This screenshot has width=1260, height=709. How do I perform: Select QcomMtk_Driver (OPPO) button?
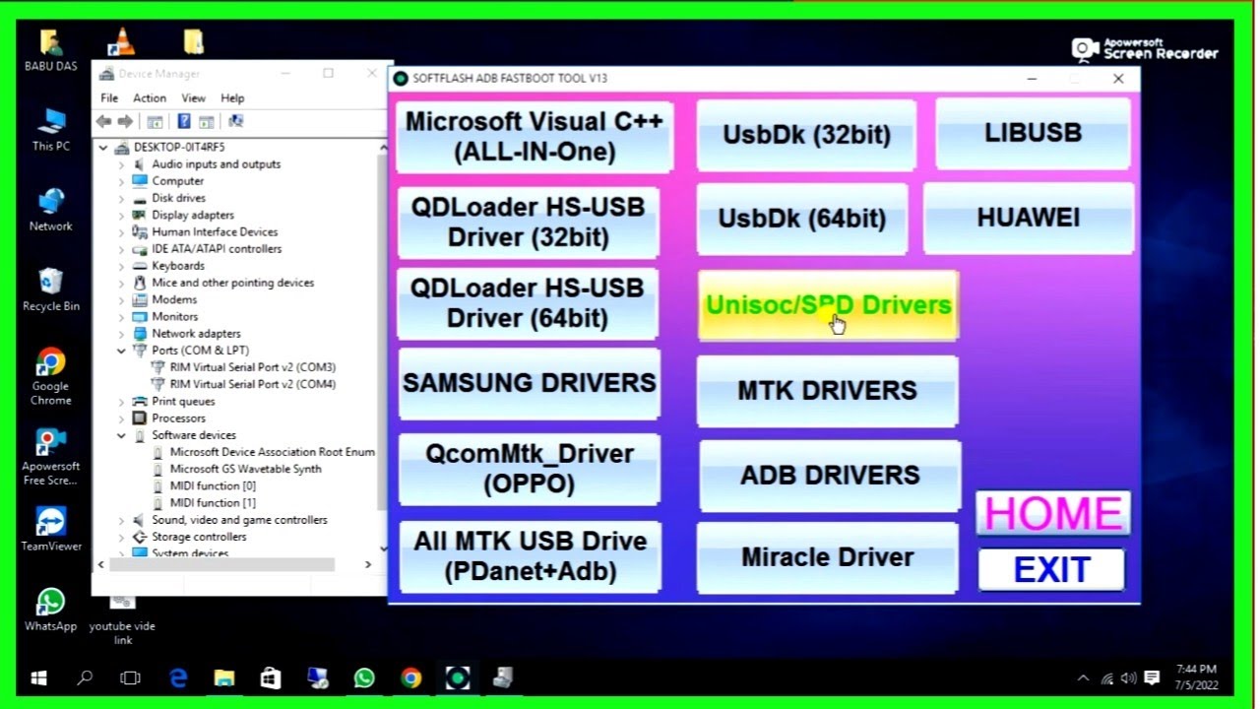point(530,469)
